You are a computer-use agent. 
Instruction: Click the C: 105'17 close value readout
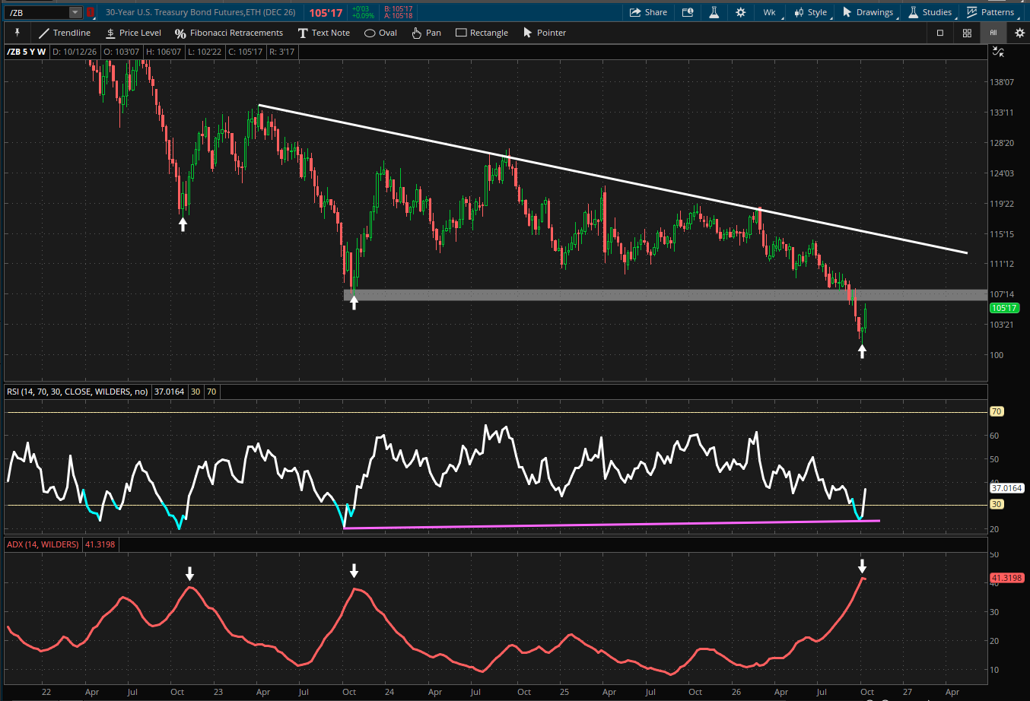coord(246,52)
